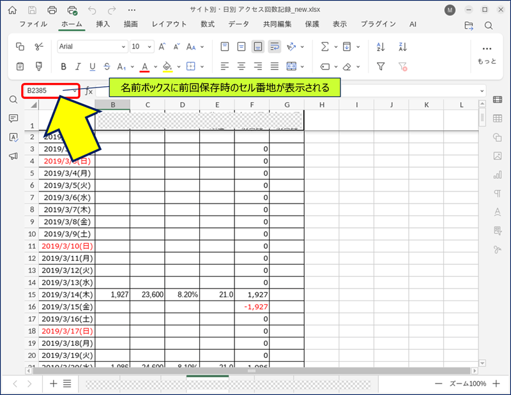
Task: Add a new sheet with plus button
Action: [53, 384]
